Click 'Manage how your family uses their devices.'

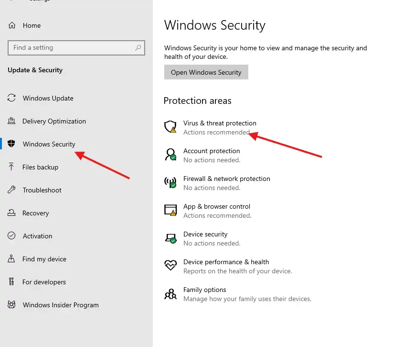click(x=247, y=299)
